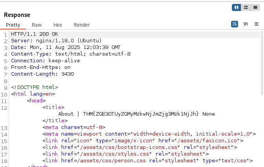
Task: Click 'keep-alive' value
Action: click(x=64, y=61)
